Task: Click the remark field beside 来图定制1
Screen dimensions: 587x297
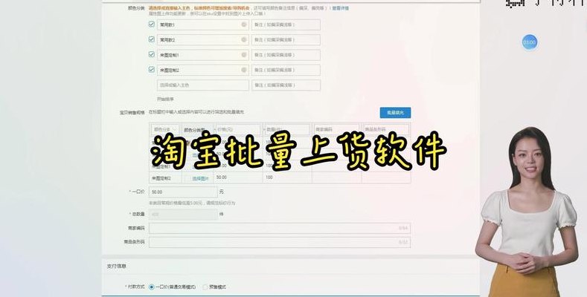Action: 286,55
